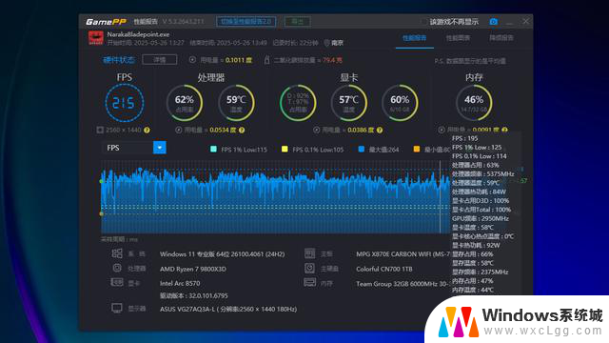Click the power usage icon beside 0.1011 度
The image size is (609, 343).
tap(192, 60)
